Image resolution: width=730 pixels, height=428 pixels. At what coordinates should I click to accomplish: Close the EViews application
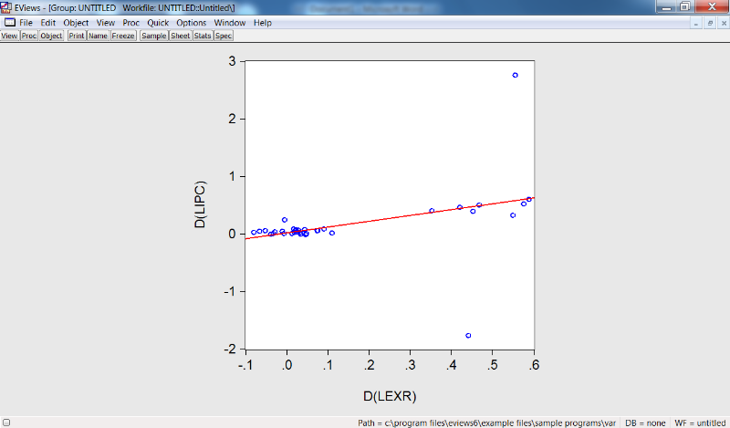(x=712, y=6)
